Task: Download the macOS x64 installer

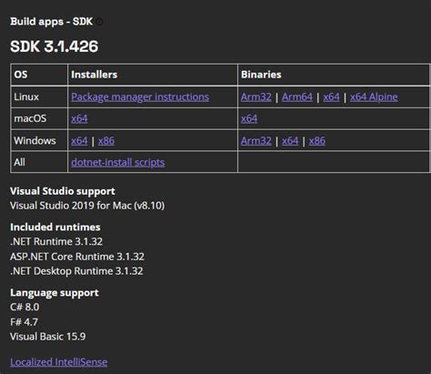Action: pyautogui.click(x=79, y=118)
